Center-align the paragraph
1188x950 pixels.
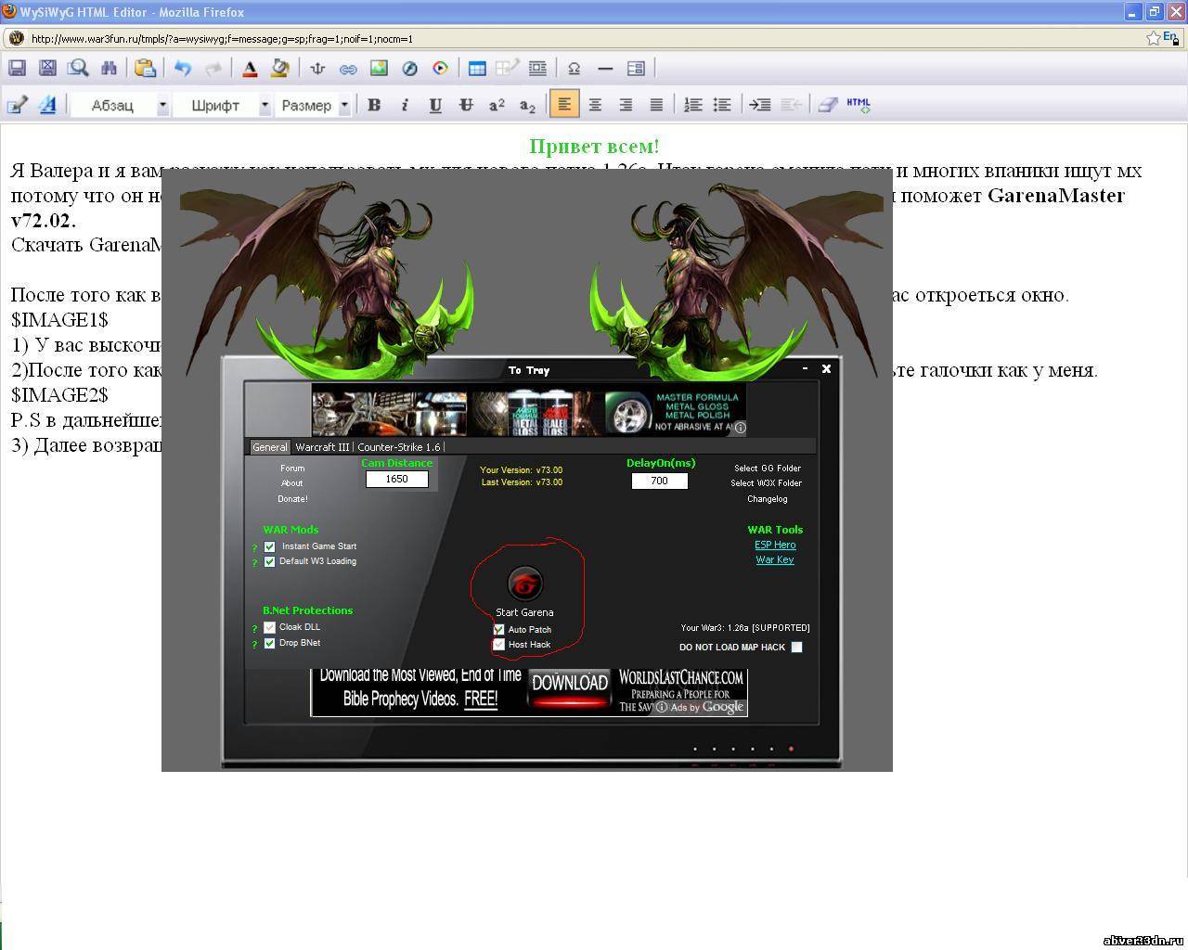click(x=595, y=105)
